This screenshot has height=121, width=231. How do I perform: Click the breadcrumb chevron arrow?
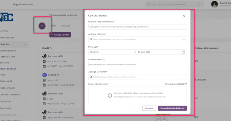coord(6,5)
